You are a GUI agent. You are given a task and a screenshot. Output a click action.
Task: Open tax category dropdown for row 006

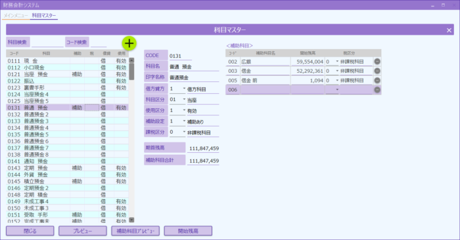click(x=337, y=90)
